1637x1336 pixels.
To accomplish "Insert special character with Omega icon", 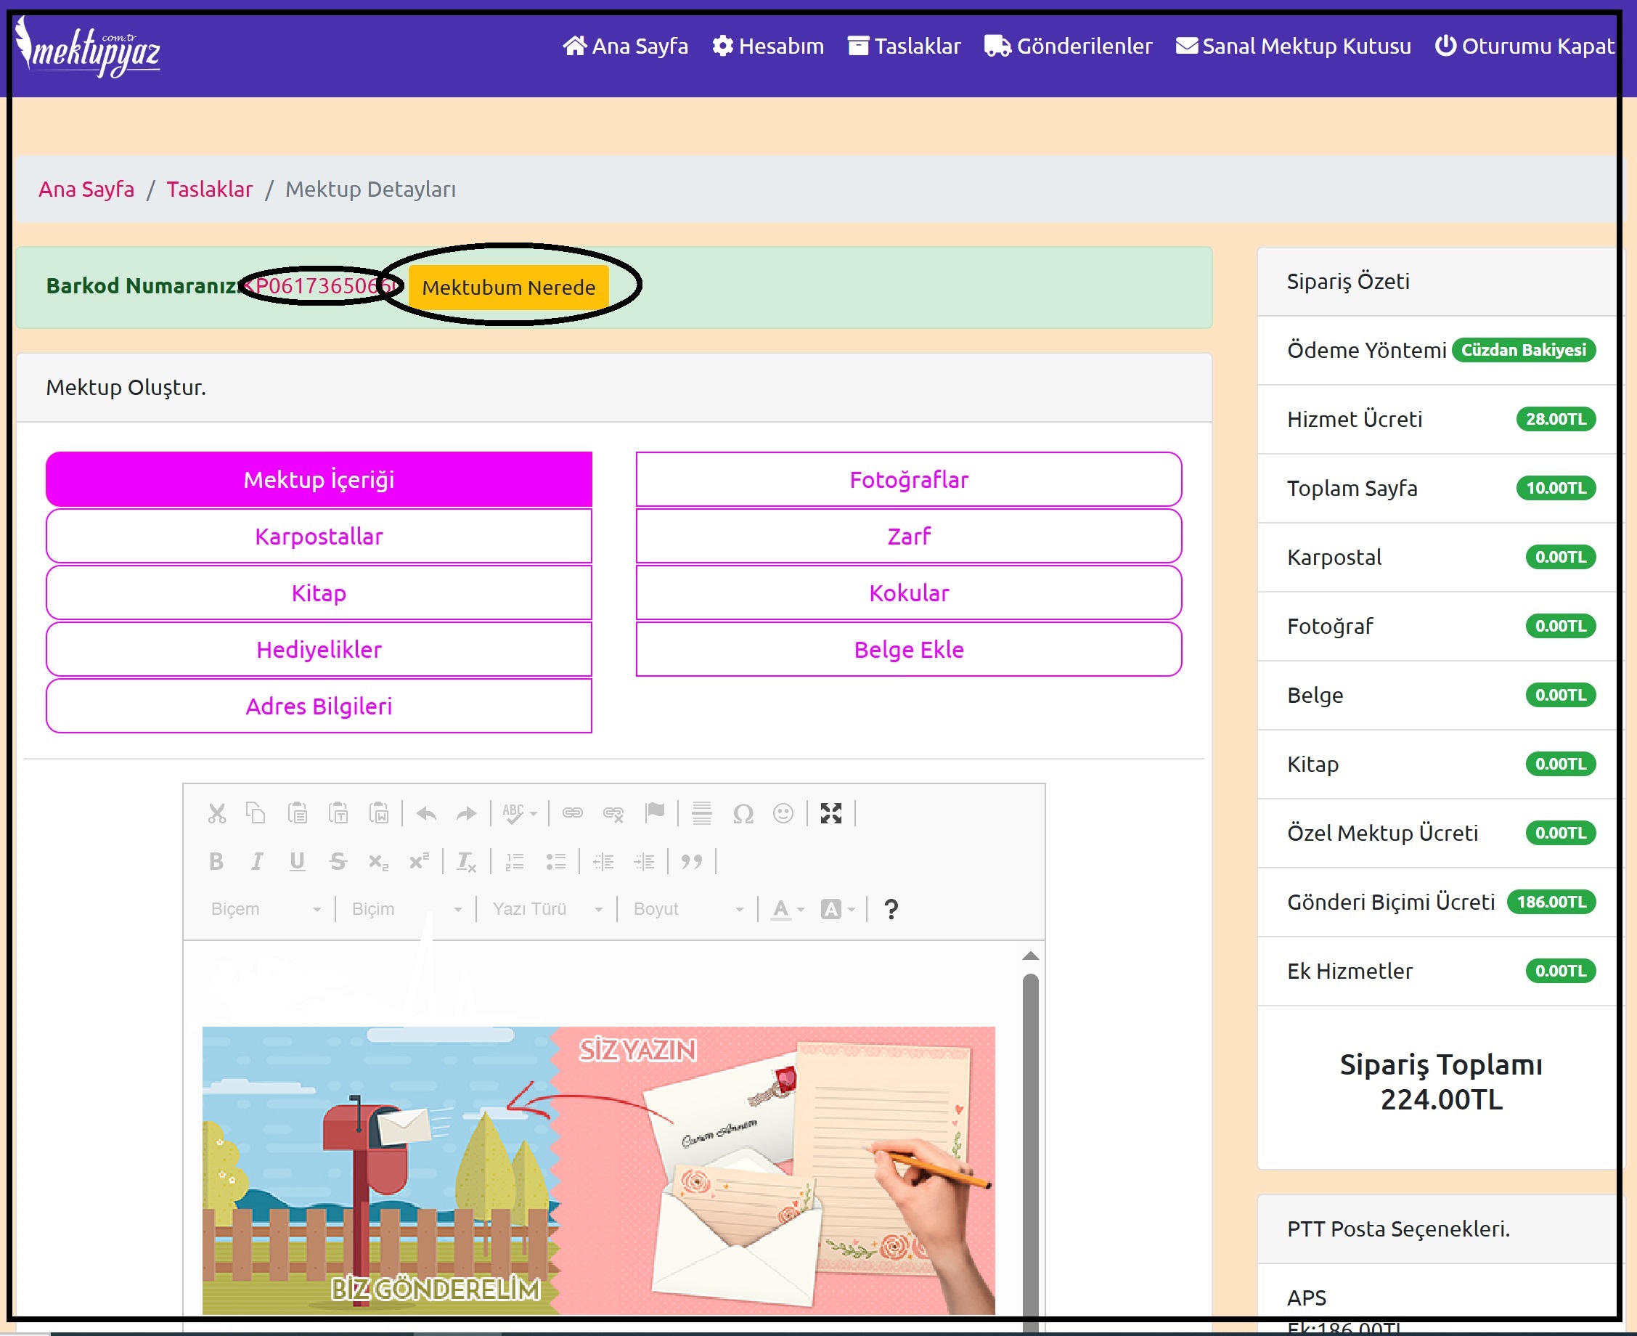I will (x=743, y=813).
